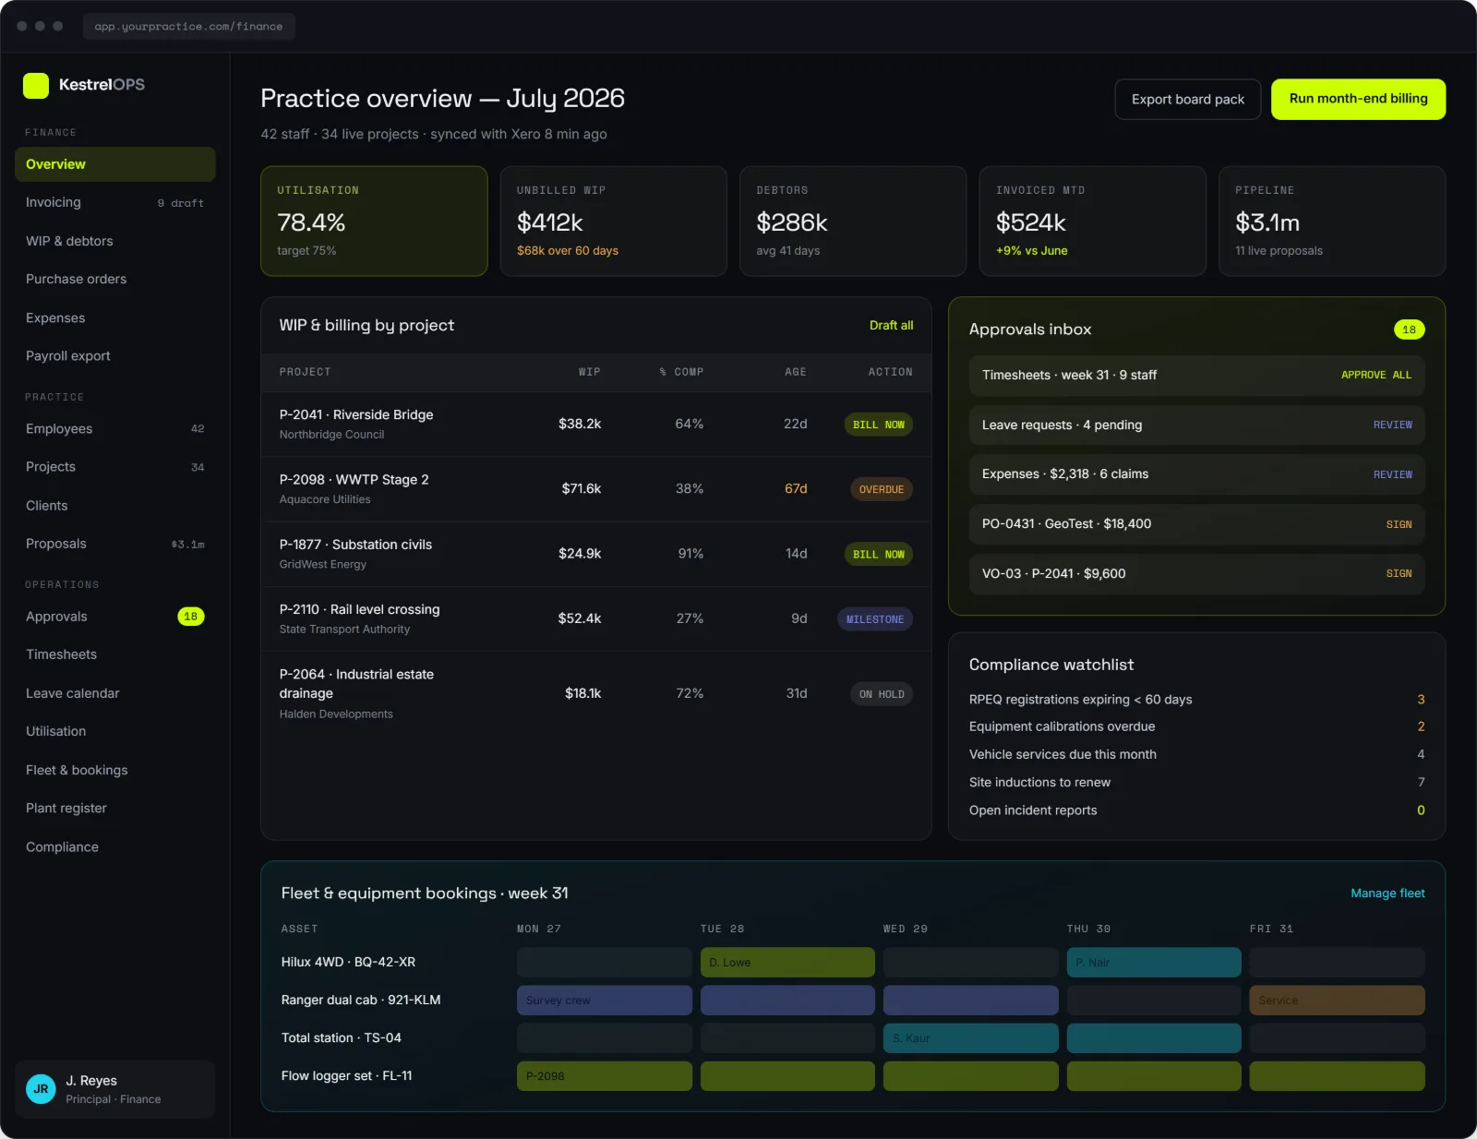Open Employees list

coord(115,428)
